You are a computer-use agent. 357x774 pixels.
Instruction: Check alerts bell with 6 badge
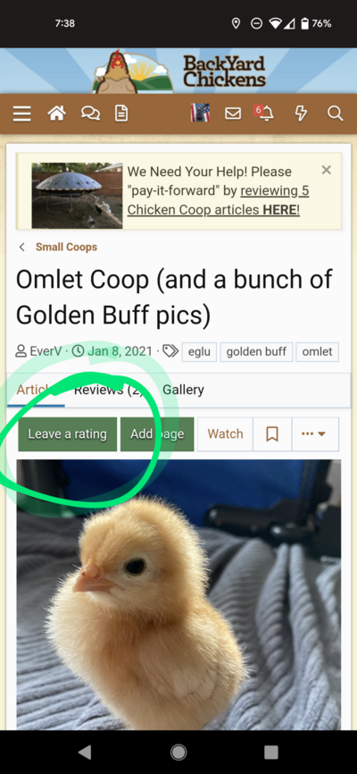pos(264,114)
